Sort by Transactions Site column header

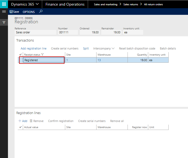coord(81,55)
